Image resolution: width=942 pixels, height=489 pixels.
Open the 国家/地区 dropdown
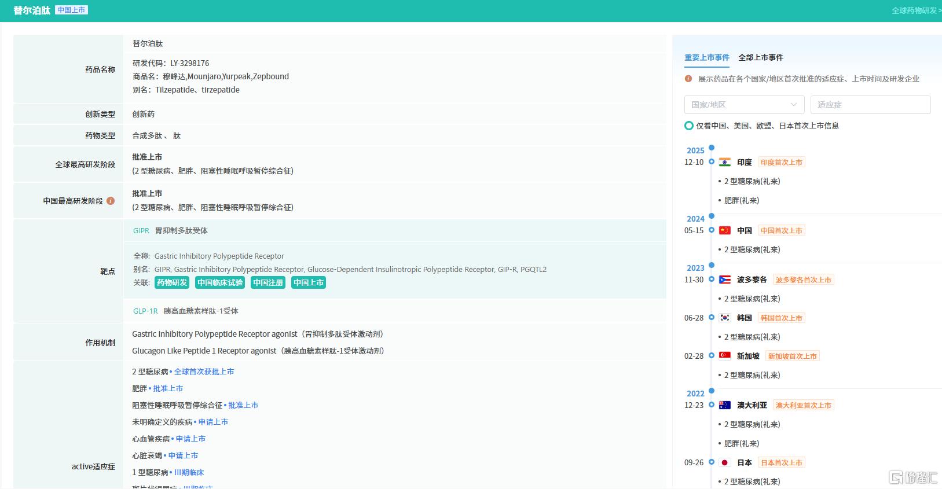(x=744, y=105)
